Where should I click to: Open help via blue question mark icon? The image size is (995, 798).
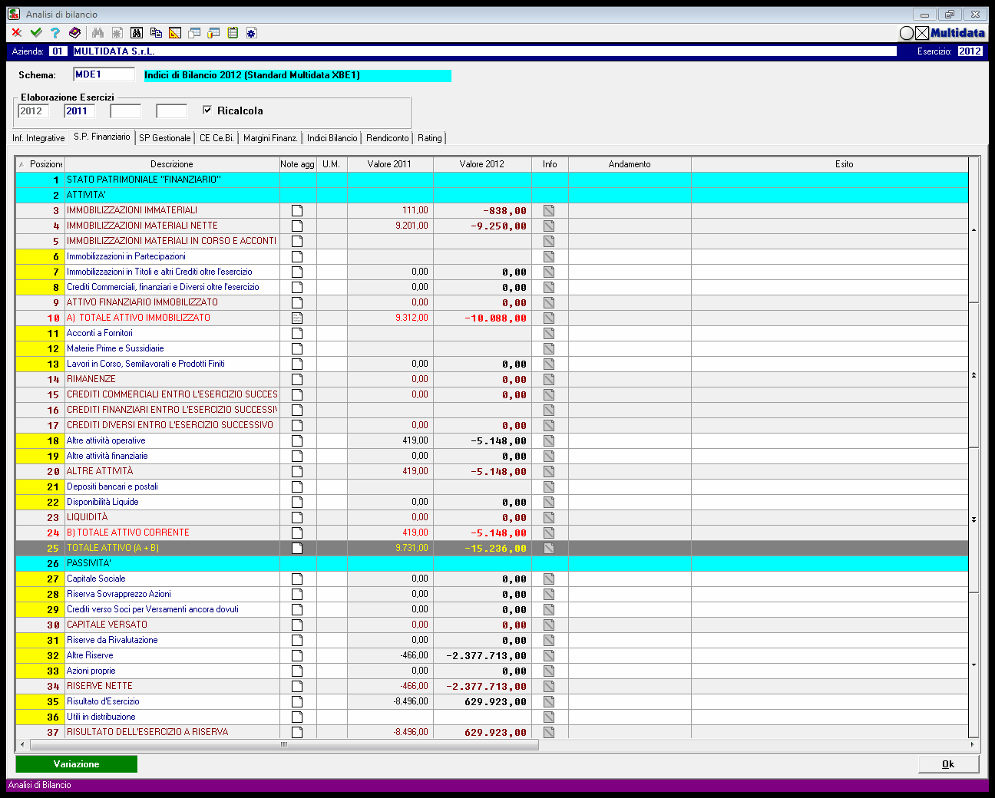pos(55,32)
